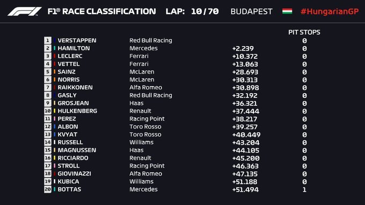Click position 5 badge beside Sainz
Image resolution: width=365 pixels, height=205 pixels.
coord(47,72)
